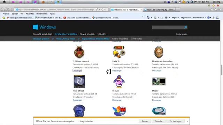The width and height of the screenshot is (223, 125).
Task: Click the add to favorites bar icon
Action: (4, 18)
